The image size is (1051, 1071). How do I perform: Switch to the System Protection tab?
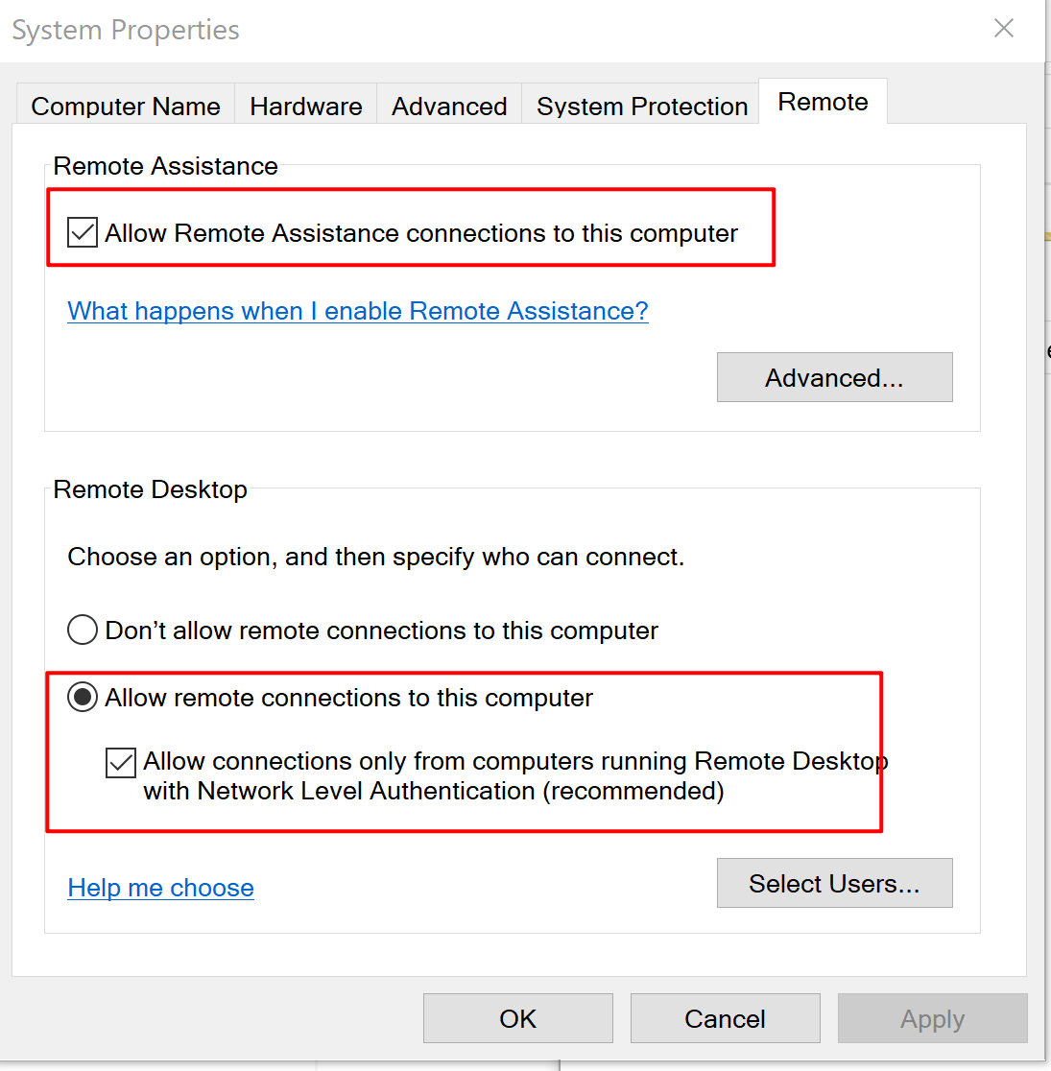[641, 107]
